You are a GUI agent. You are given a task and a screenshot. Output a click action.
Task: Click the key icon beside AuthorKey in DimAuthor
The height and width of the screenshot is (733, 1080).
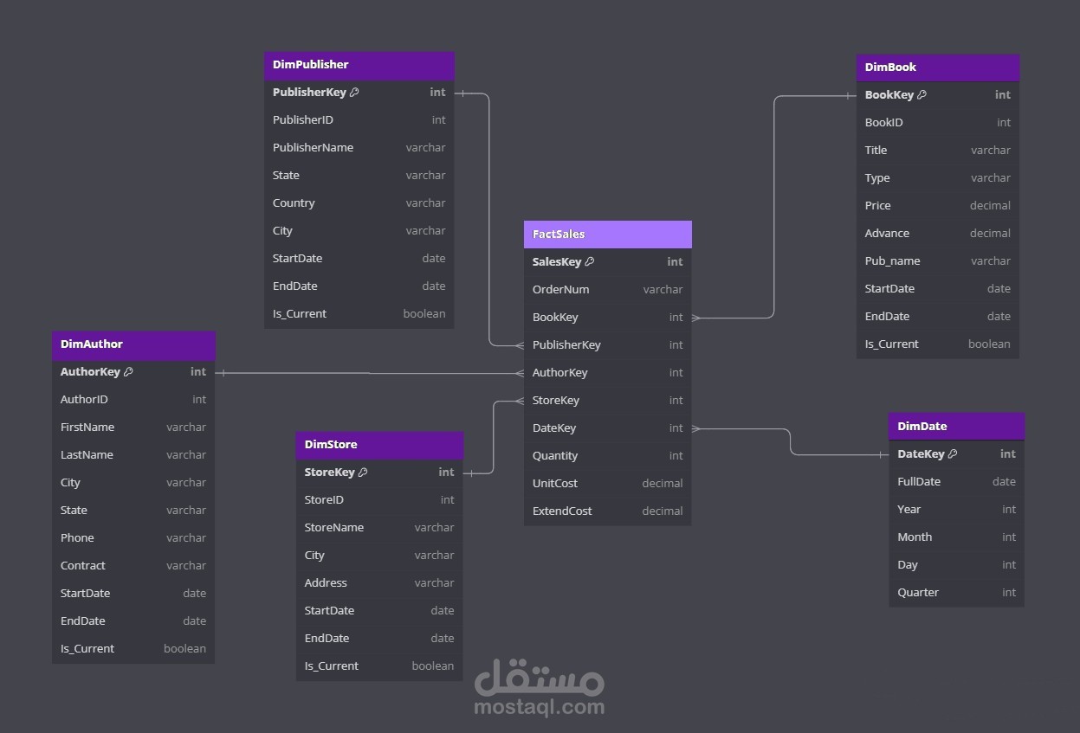pos(128,372)
